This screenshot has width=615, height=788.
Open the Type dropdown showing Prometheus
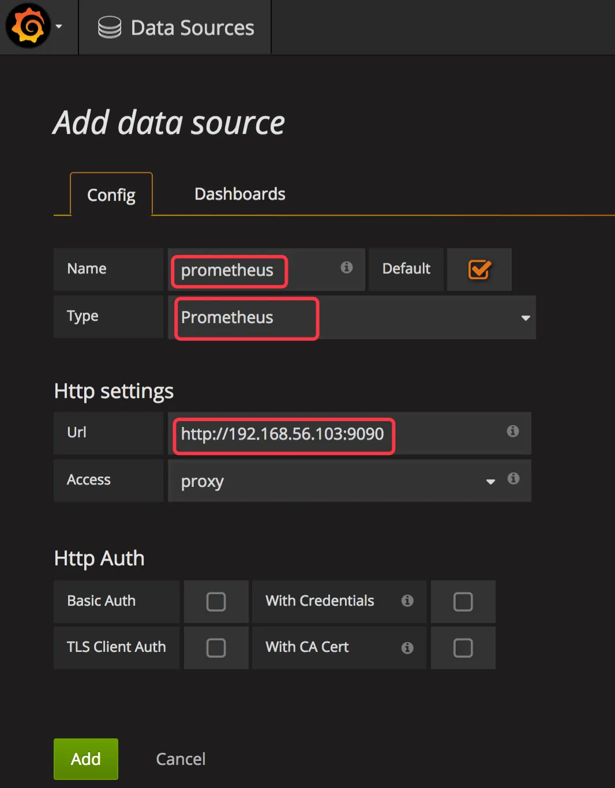pyautogui.click(x=352, y=318)
